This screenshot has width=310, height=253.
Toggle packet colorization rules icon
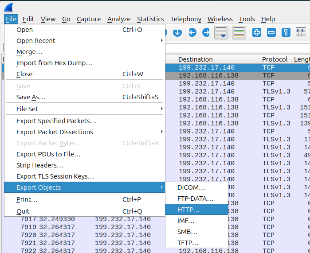coord(239,32)
